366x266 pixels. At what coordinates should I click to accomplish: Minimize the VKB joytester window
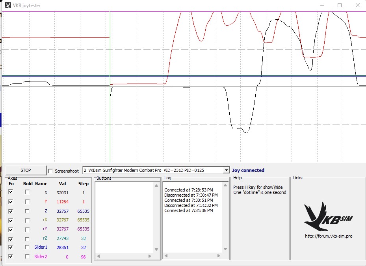pos(321,6)
